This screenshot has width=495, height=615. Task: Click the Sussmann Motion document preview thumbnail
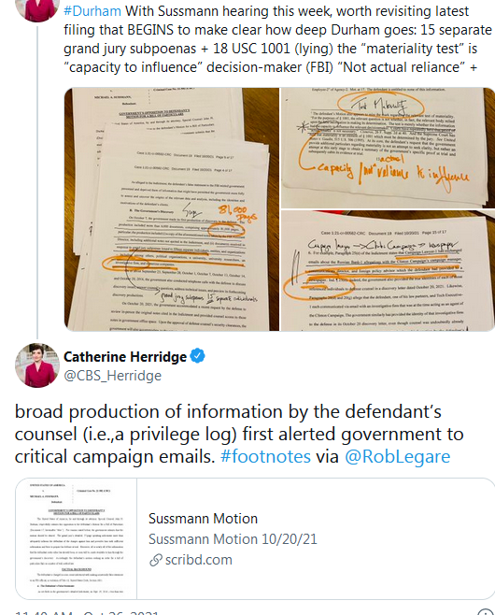tap(76, 538)
